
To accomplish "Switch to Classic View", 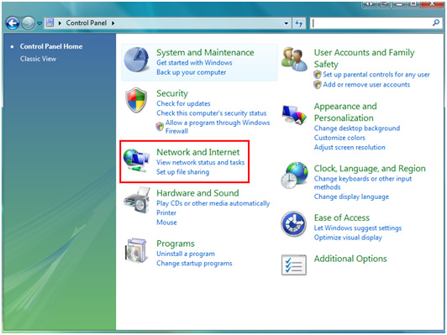I will point(38,59).
